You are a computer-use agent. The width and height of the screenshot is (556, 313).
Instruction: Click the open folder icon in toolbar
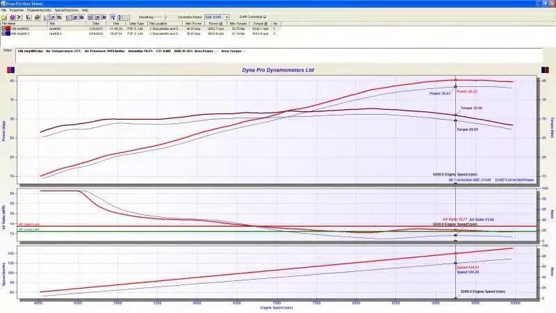click(3, 17)
